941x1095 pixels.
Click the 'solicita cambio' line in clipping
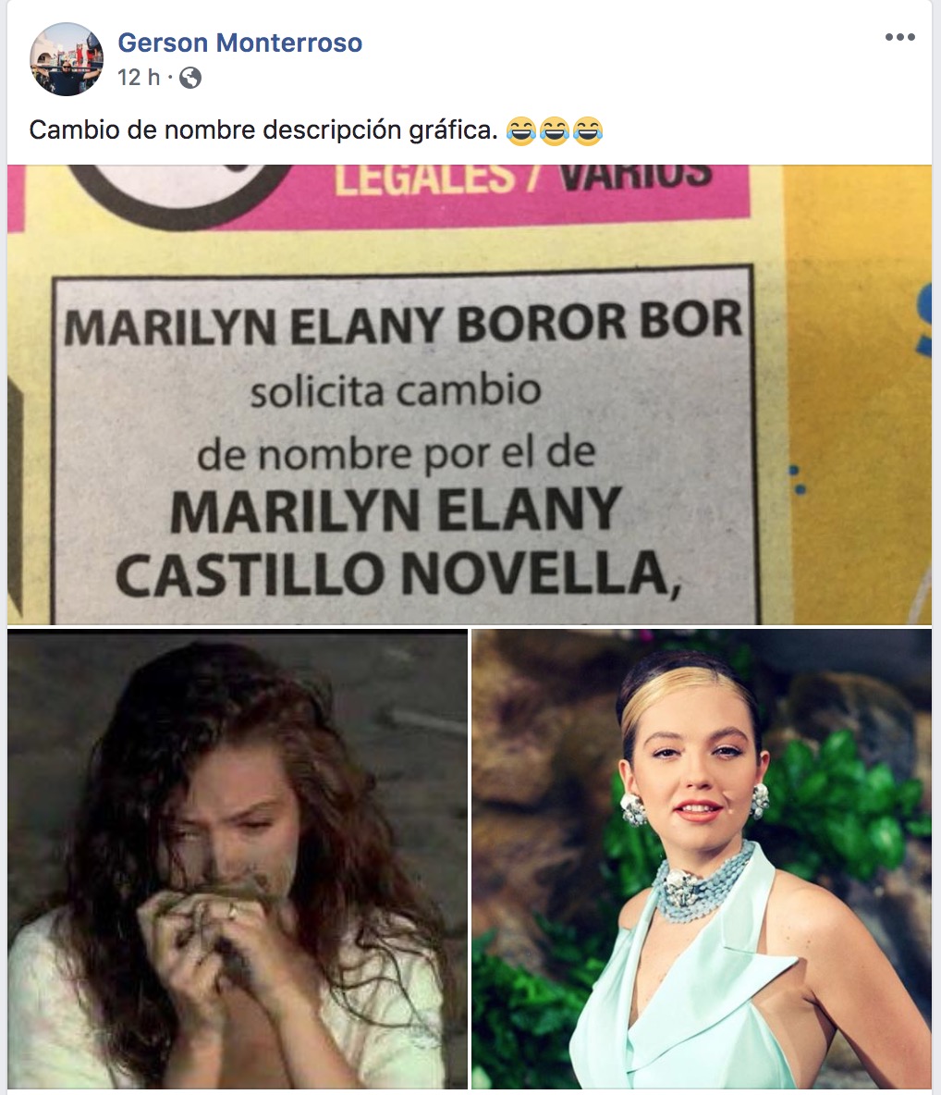[396, 391]
